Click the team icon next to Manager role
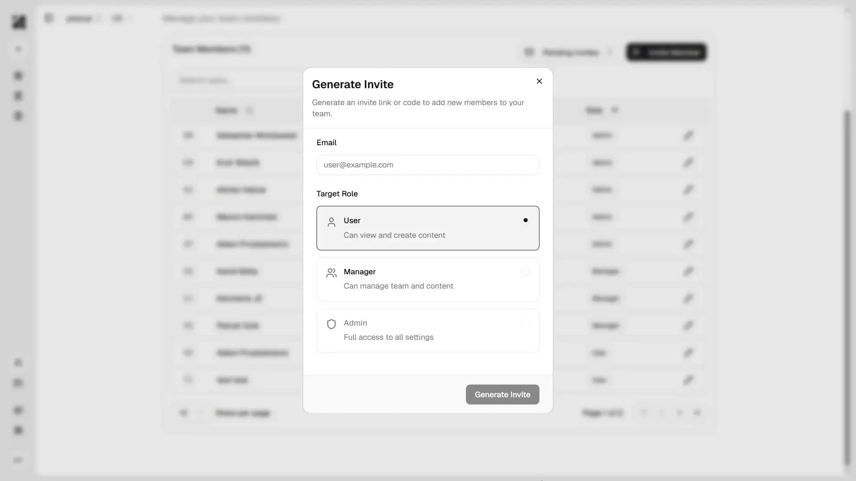The height and width of the screenshot is (481, 856). pos(331,273)
